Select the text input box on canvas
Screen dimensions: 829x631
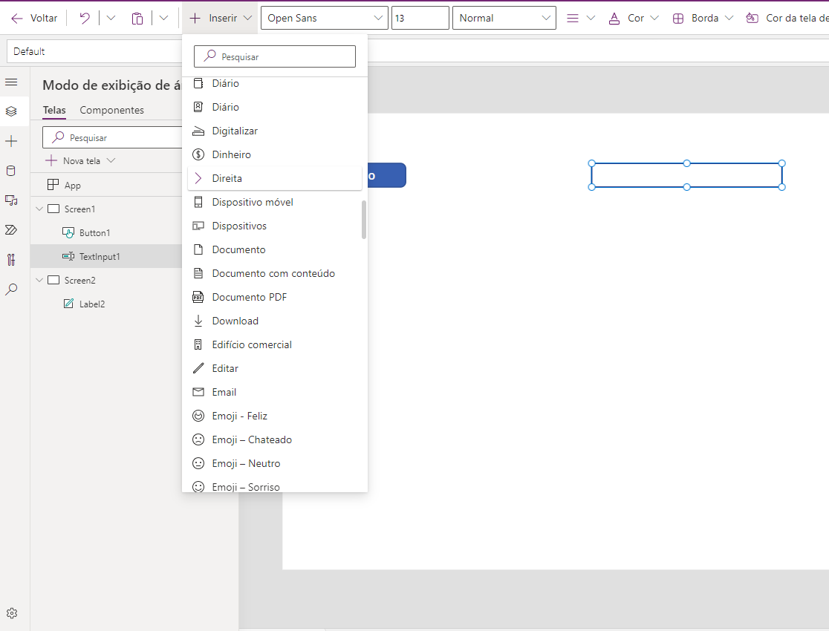click(686, 175)
